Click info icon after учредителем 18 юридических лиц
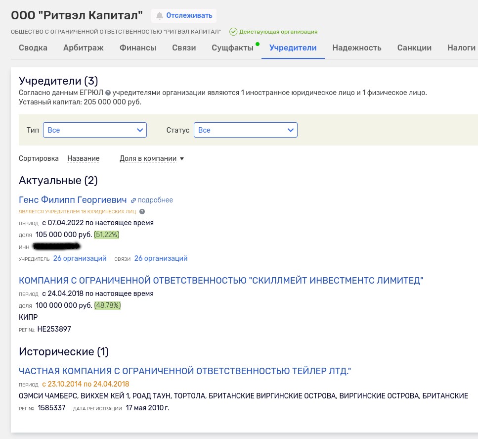Screen dimensions: 478x439 pos(141,211)
